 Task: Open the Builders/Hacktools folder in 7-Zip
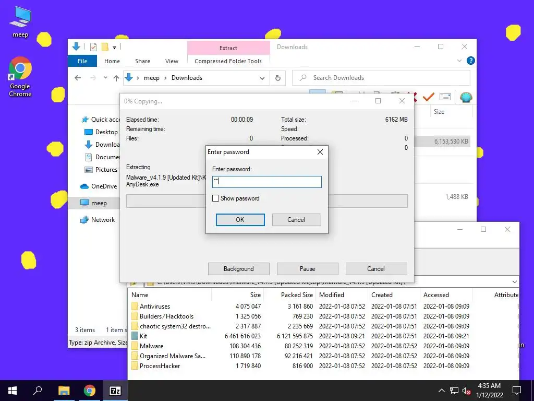166,316
